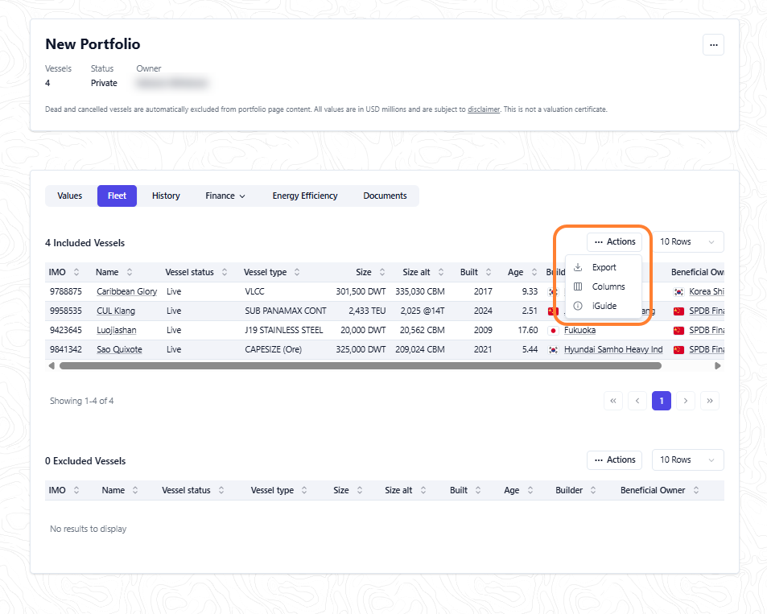Select the Fleet tab

pyautogui.click(x=117, y=196)
